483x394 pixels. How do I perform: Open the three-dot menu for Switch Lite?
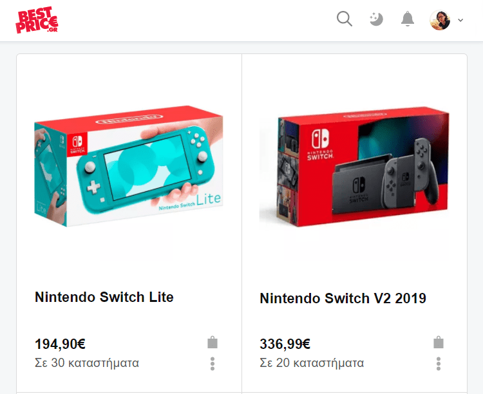coord(213,364)
